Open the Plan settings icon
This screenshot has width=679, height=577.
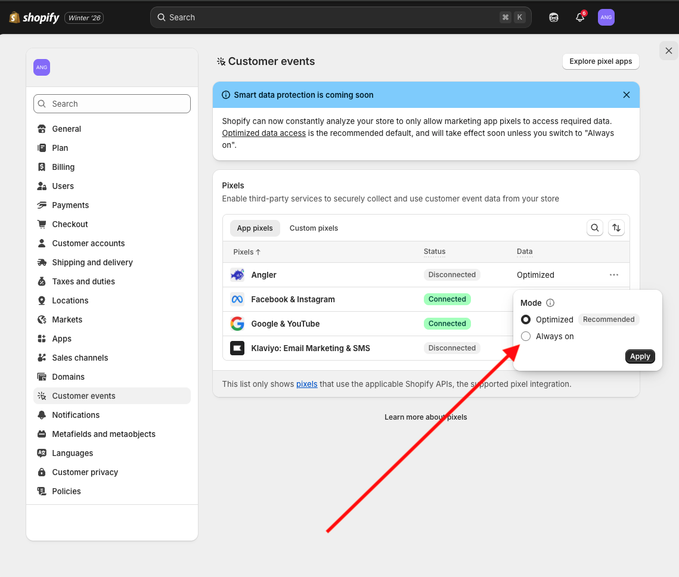42,148
